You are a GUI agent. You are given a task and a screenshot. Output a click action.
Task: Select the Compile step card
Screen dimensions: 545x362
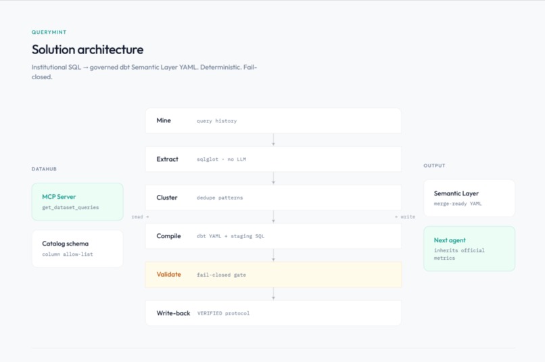273,236
